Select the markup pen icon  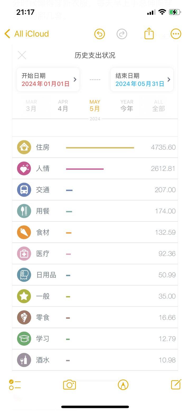coord(123,385)
